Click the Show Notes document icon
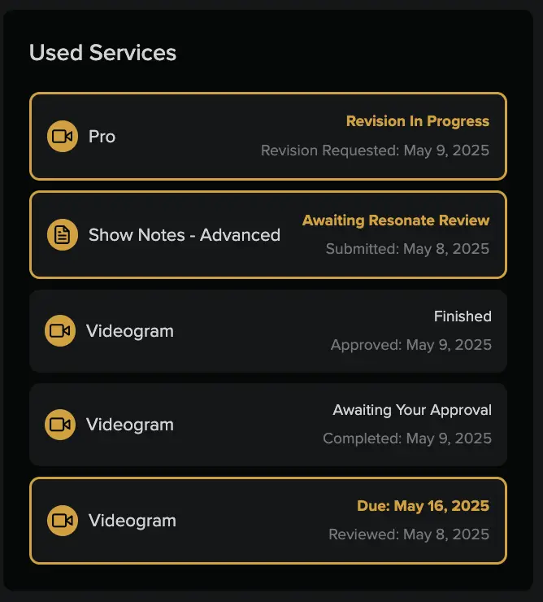Screen dimensions: 543x602 [x=63, y=235]
